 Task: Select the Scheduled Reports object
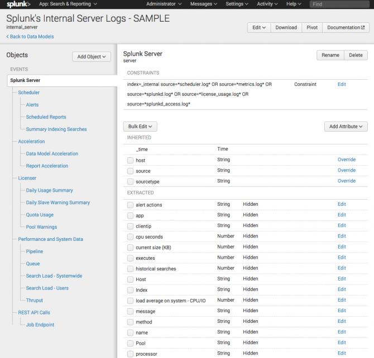coord(46,117)
